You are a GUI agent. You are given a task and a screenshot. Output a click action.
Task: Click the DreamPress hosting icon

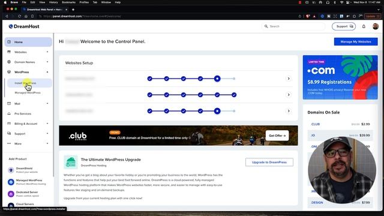(71, 162)
